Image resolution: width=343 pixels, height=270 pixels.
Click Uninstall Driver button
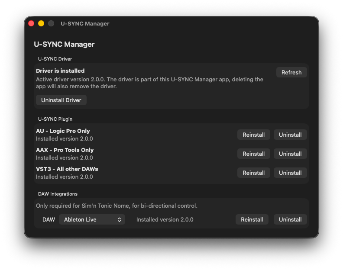click(x=61, y=100)
